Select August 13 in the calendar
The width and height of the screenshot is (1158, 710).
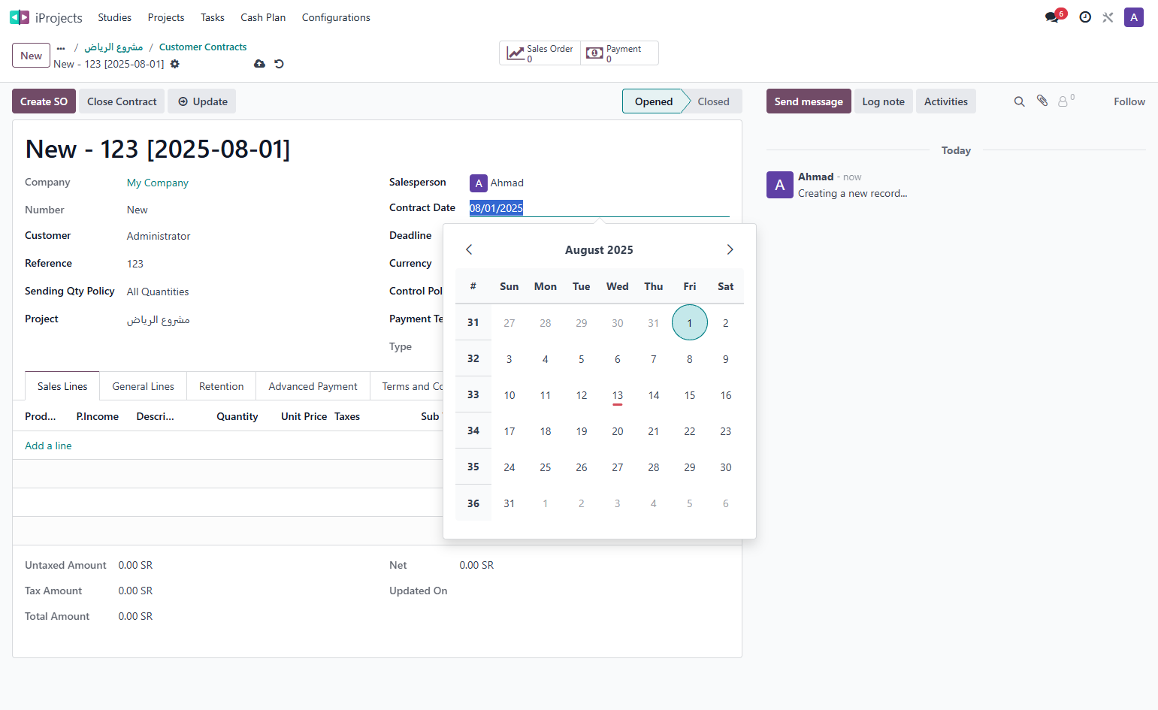617,395
